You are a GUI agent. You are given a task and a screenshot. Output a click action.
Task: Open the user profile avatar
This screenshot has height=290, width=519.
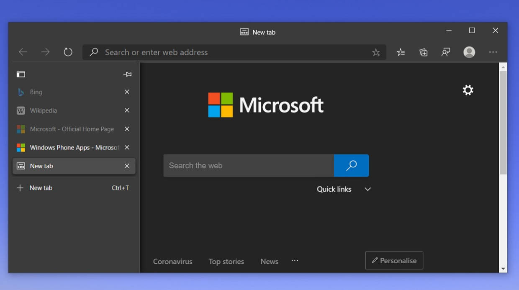469,52
